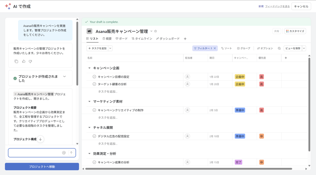
Task: Open project title dropdown chevron
Action: [151, 31]
